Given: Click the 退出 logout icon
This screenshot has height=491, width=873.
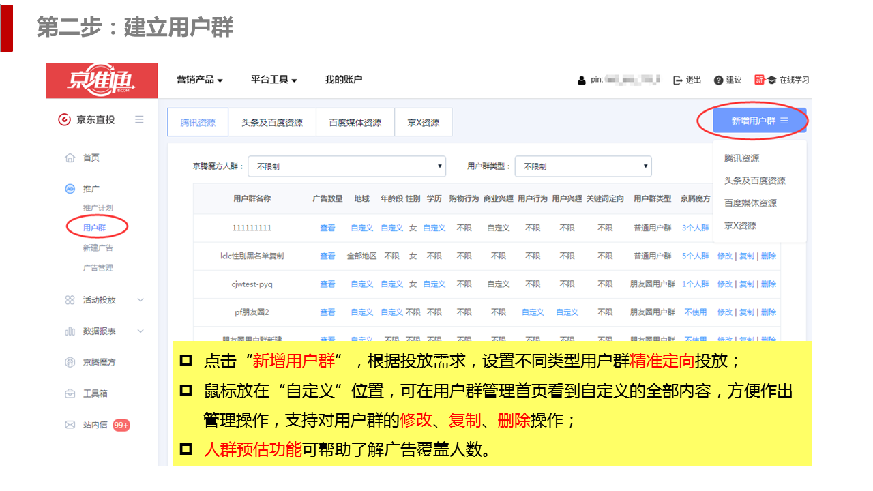Looking at the screenshot, I should (x=678, y=80).
